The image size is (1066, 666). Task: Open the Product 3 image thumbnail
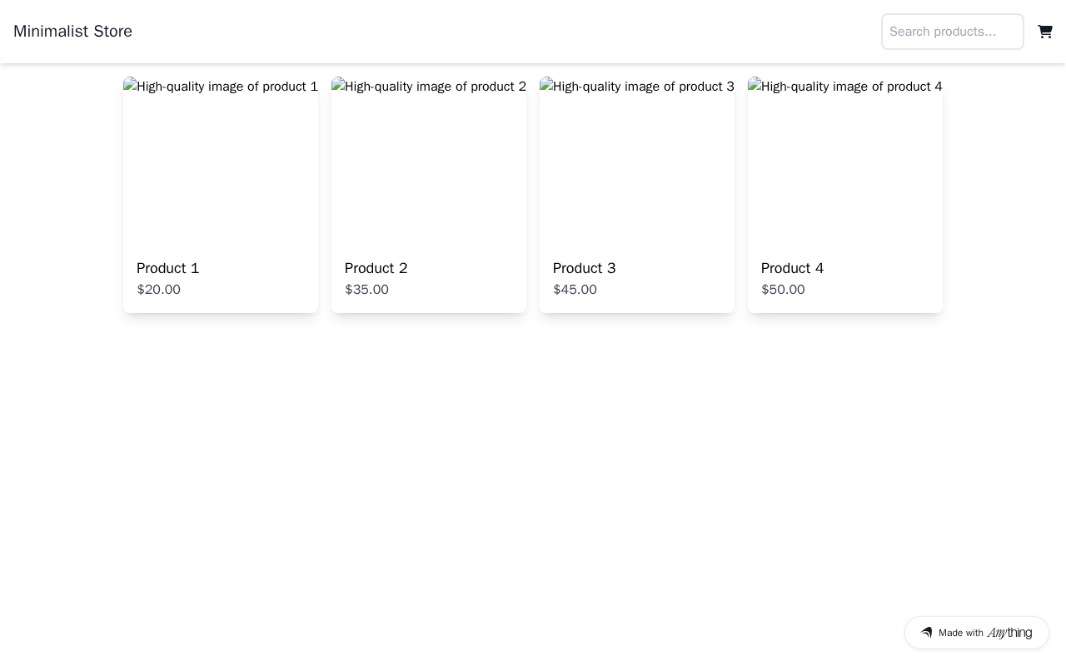point(637,160)
